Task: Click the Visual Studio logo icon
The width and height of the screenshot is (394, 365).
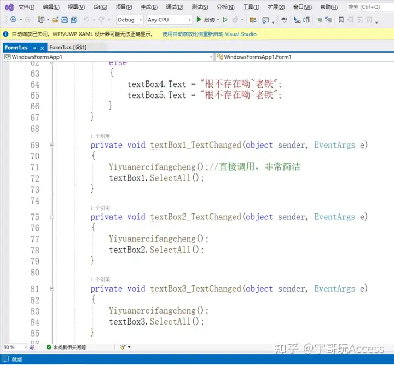Action: point(9,8)
